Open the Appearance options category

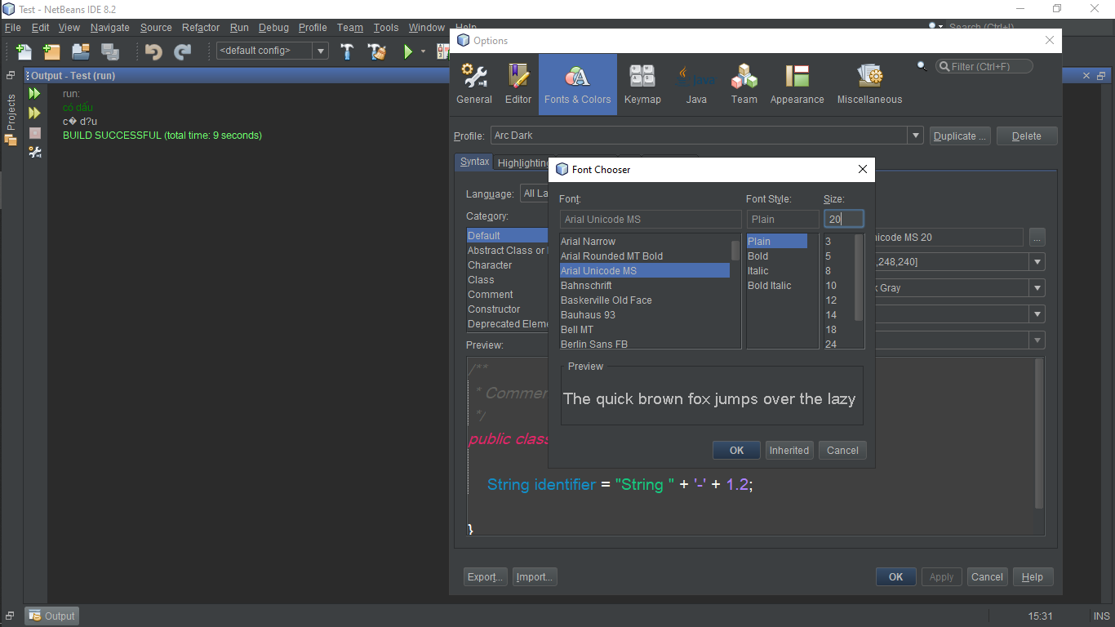[x=797, y=84]
